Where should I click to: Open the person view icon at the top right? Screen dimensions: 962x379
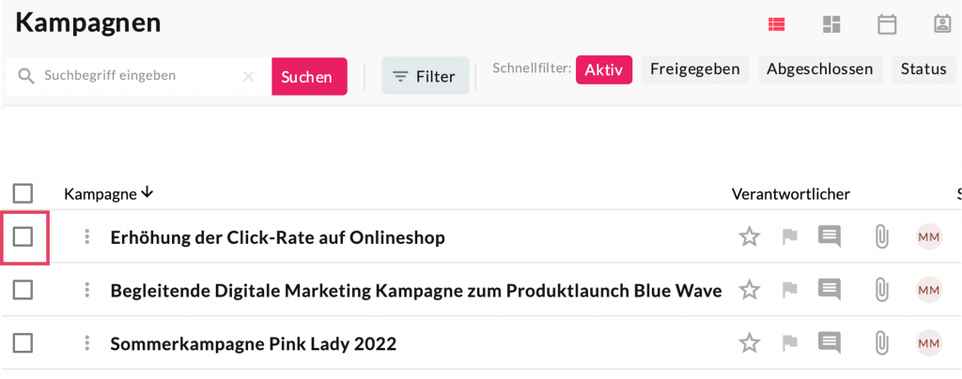click(x=942, y=24)
